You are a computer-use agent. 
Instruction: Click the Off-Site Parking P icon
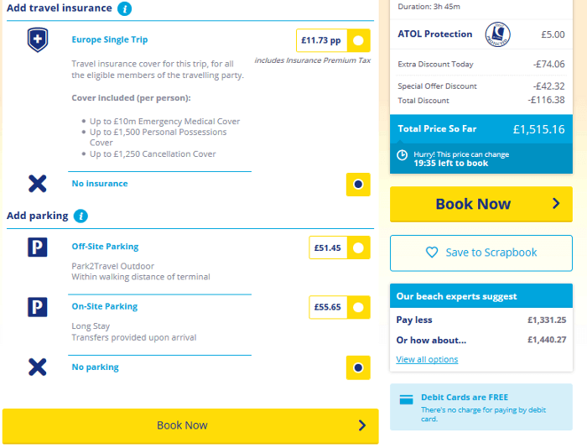(x=38, y=247)
